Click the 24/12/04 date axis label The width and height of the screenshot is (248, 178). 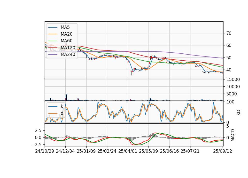click(x=65, y=151)
